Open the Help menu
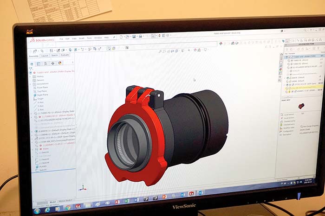Screen dimensions: 325x216 click(106, 38)
